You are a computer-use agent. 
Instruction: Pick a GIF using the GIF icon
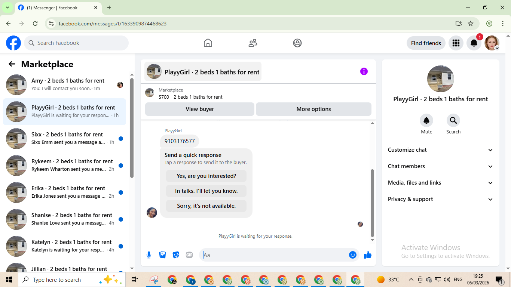[189, 255]
